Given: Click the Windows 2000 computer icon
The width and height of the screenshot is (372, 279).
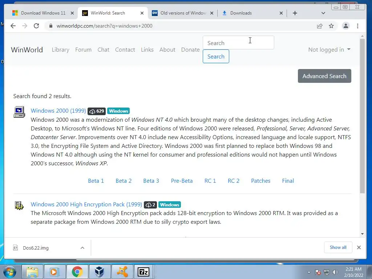Looking at the screenshot, I should point(19,112).
